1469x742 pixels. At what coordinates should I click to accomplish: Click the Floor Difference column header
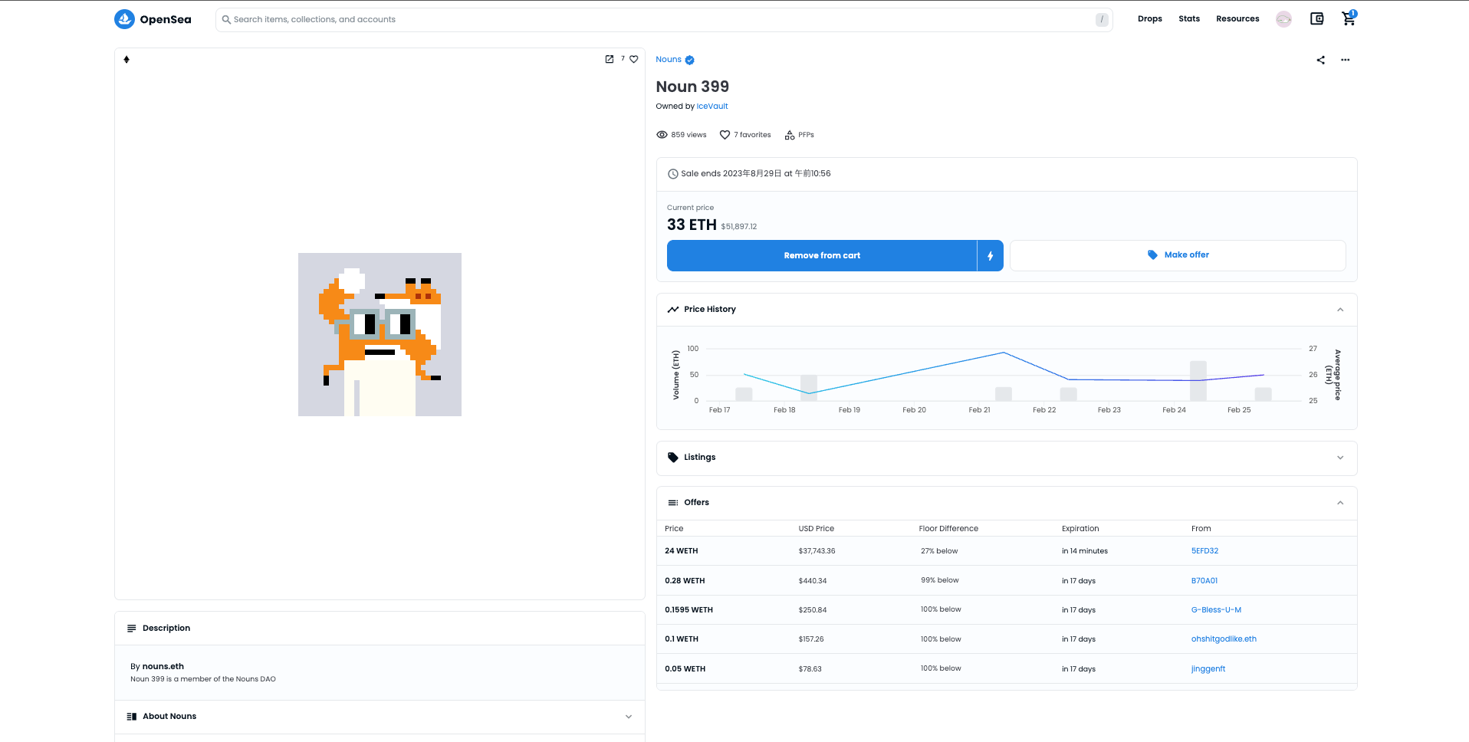pos(948,529)
